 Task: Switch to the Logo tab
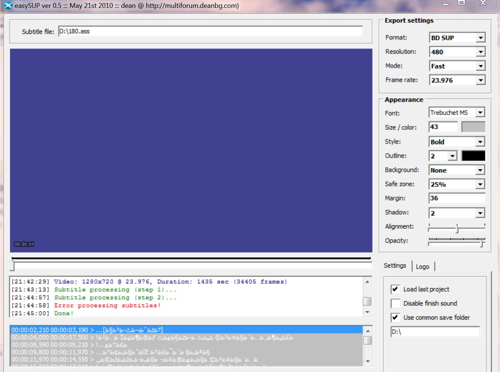tap(423, 266)
